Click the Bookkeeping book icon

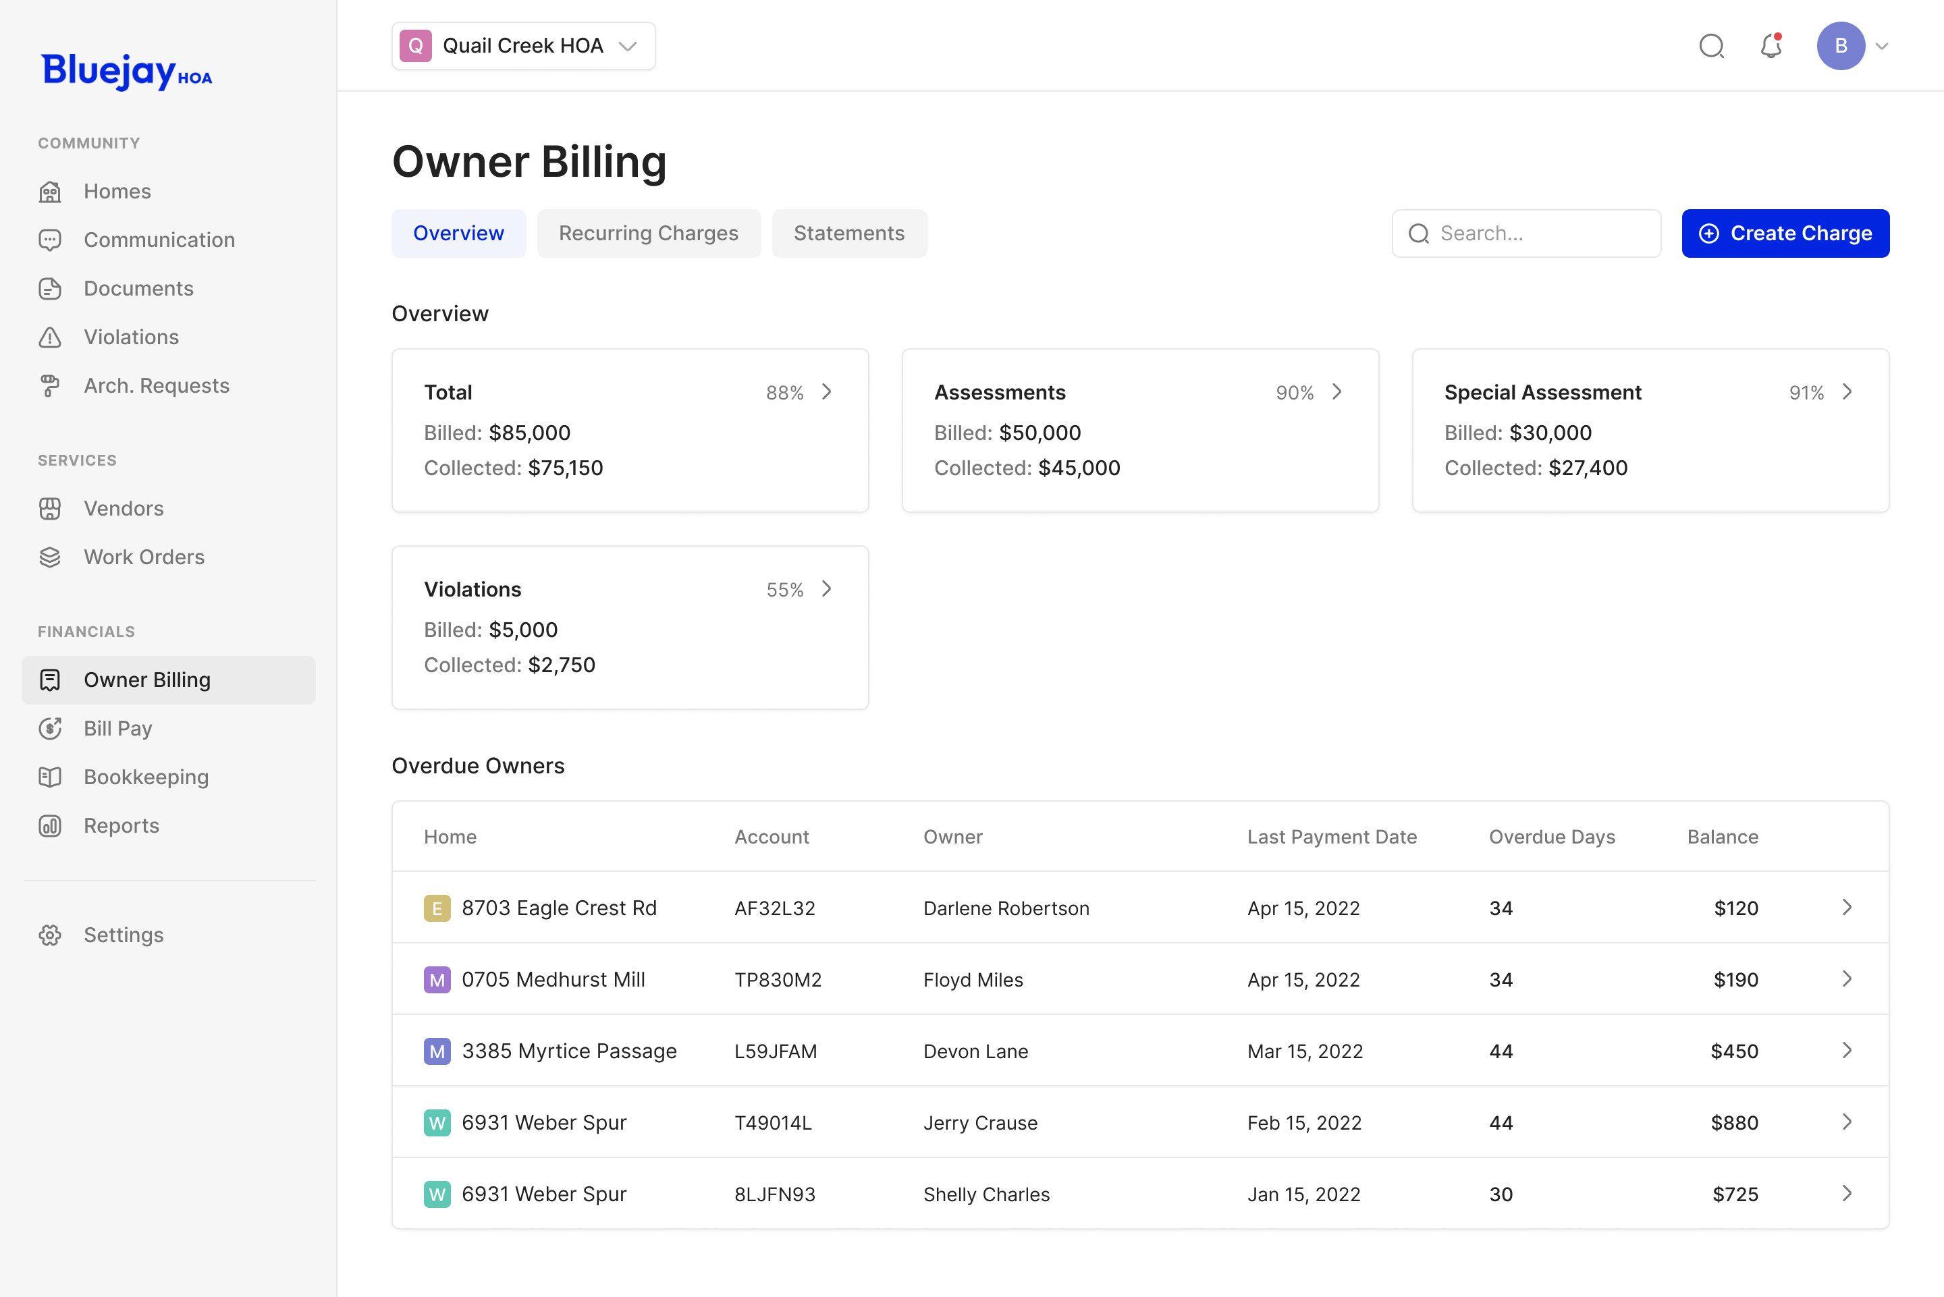tap(50, 777)
